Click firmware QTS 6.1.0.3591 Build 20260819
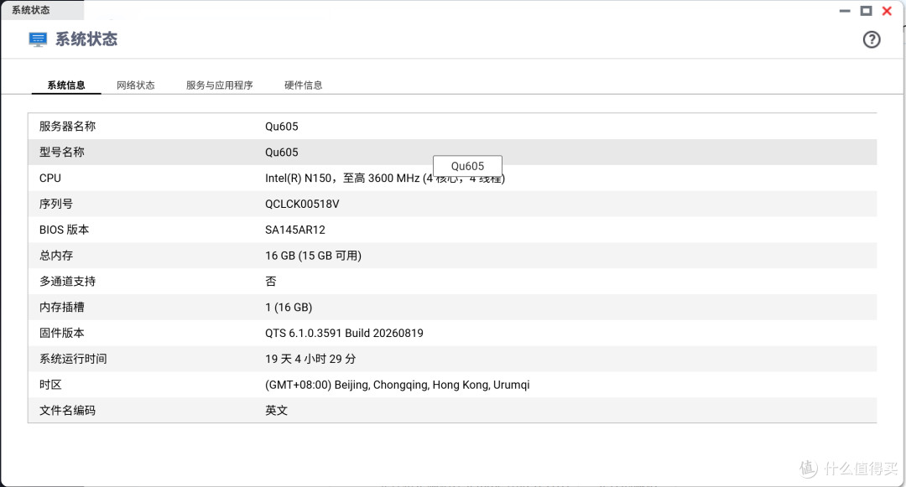Screen dimensions: 906x487 pos(345,333)
